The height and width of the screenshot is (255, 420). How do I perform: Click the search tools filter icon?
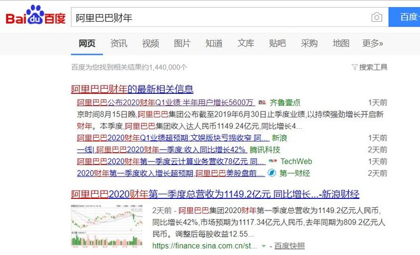pos(354,67)
